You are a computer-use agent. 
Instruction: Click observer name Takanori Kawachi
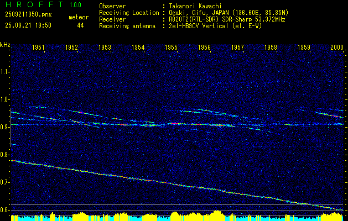pyautogui.click(x=195, y=6)
